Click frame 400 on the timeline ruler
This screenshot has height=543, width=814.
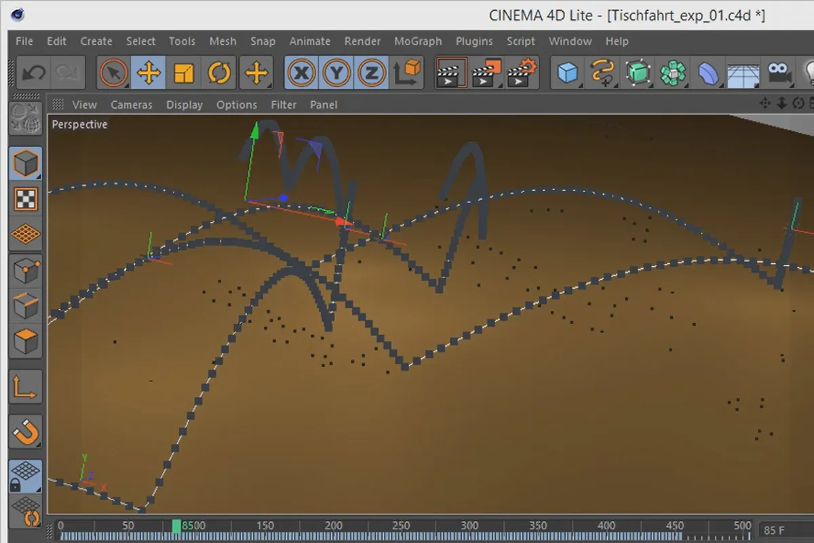(x=606, y=526)
